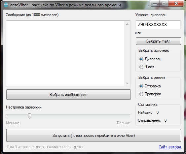Open the Сайт автора link
Screen dimensions: 186x154
[170, 147]
